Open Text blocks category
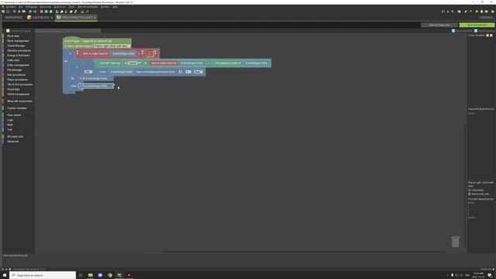The height and width of the screenshot is (279, 496). click(x=10, y=129)
